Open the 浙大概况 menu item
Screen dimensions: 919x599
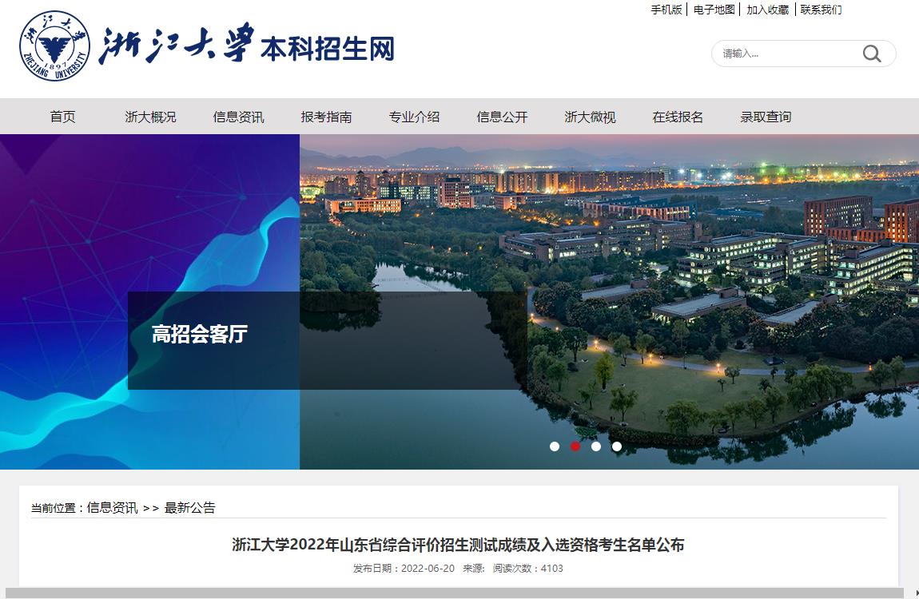(x=150, y=117)
